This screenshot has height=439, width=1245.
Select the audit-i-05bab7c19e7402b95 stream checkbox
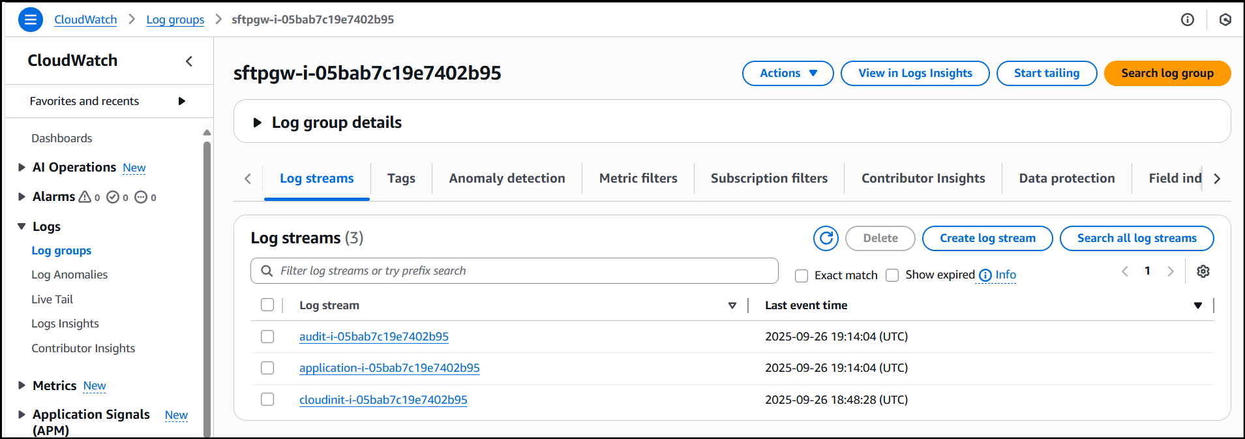click(x=267, y=337)
